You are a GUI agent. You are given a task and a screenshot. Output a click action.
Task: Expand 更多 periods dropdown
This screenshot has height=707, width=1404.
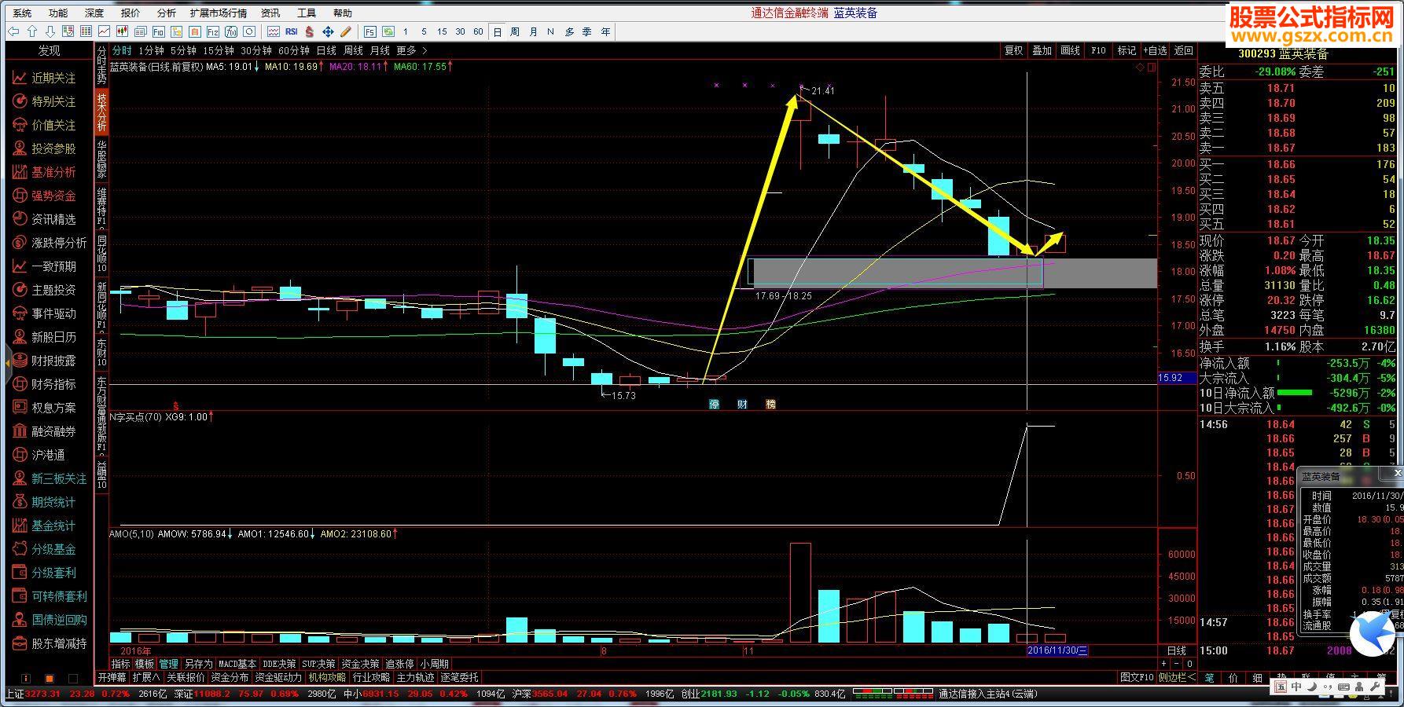point(412,50)
